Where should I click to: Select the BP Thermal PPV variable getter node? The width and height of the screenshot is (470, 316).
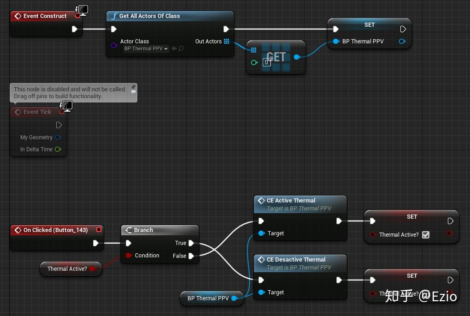coord(211,298)
